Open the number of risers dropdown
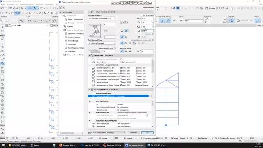The width and height of the screenshot is (263, 148). [147, 23]
